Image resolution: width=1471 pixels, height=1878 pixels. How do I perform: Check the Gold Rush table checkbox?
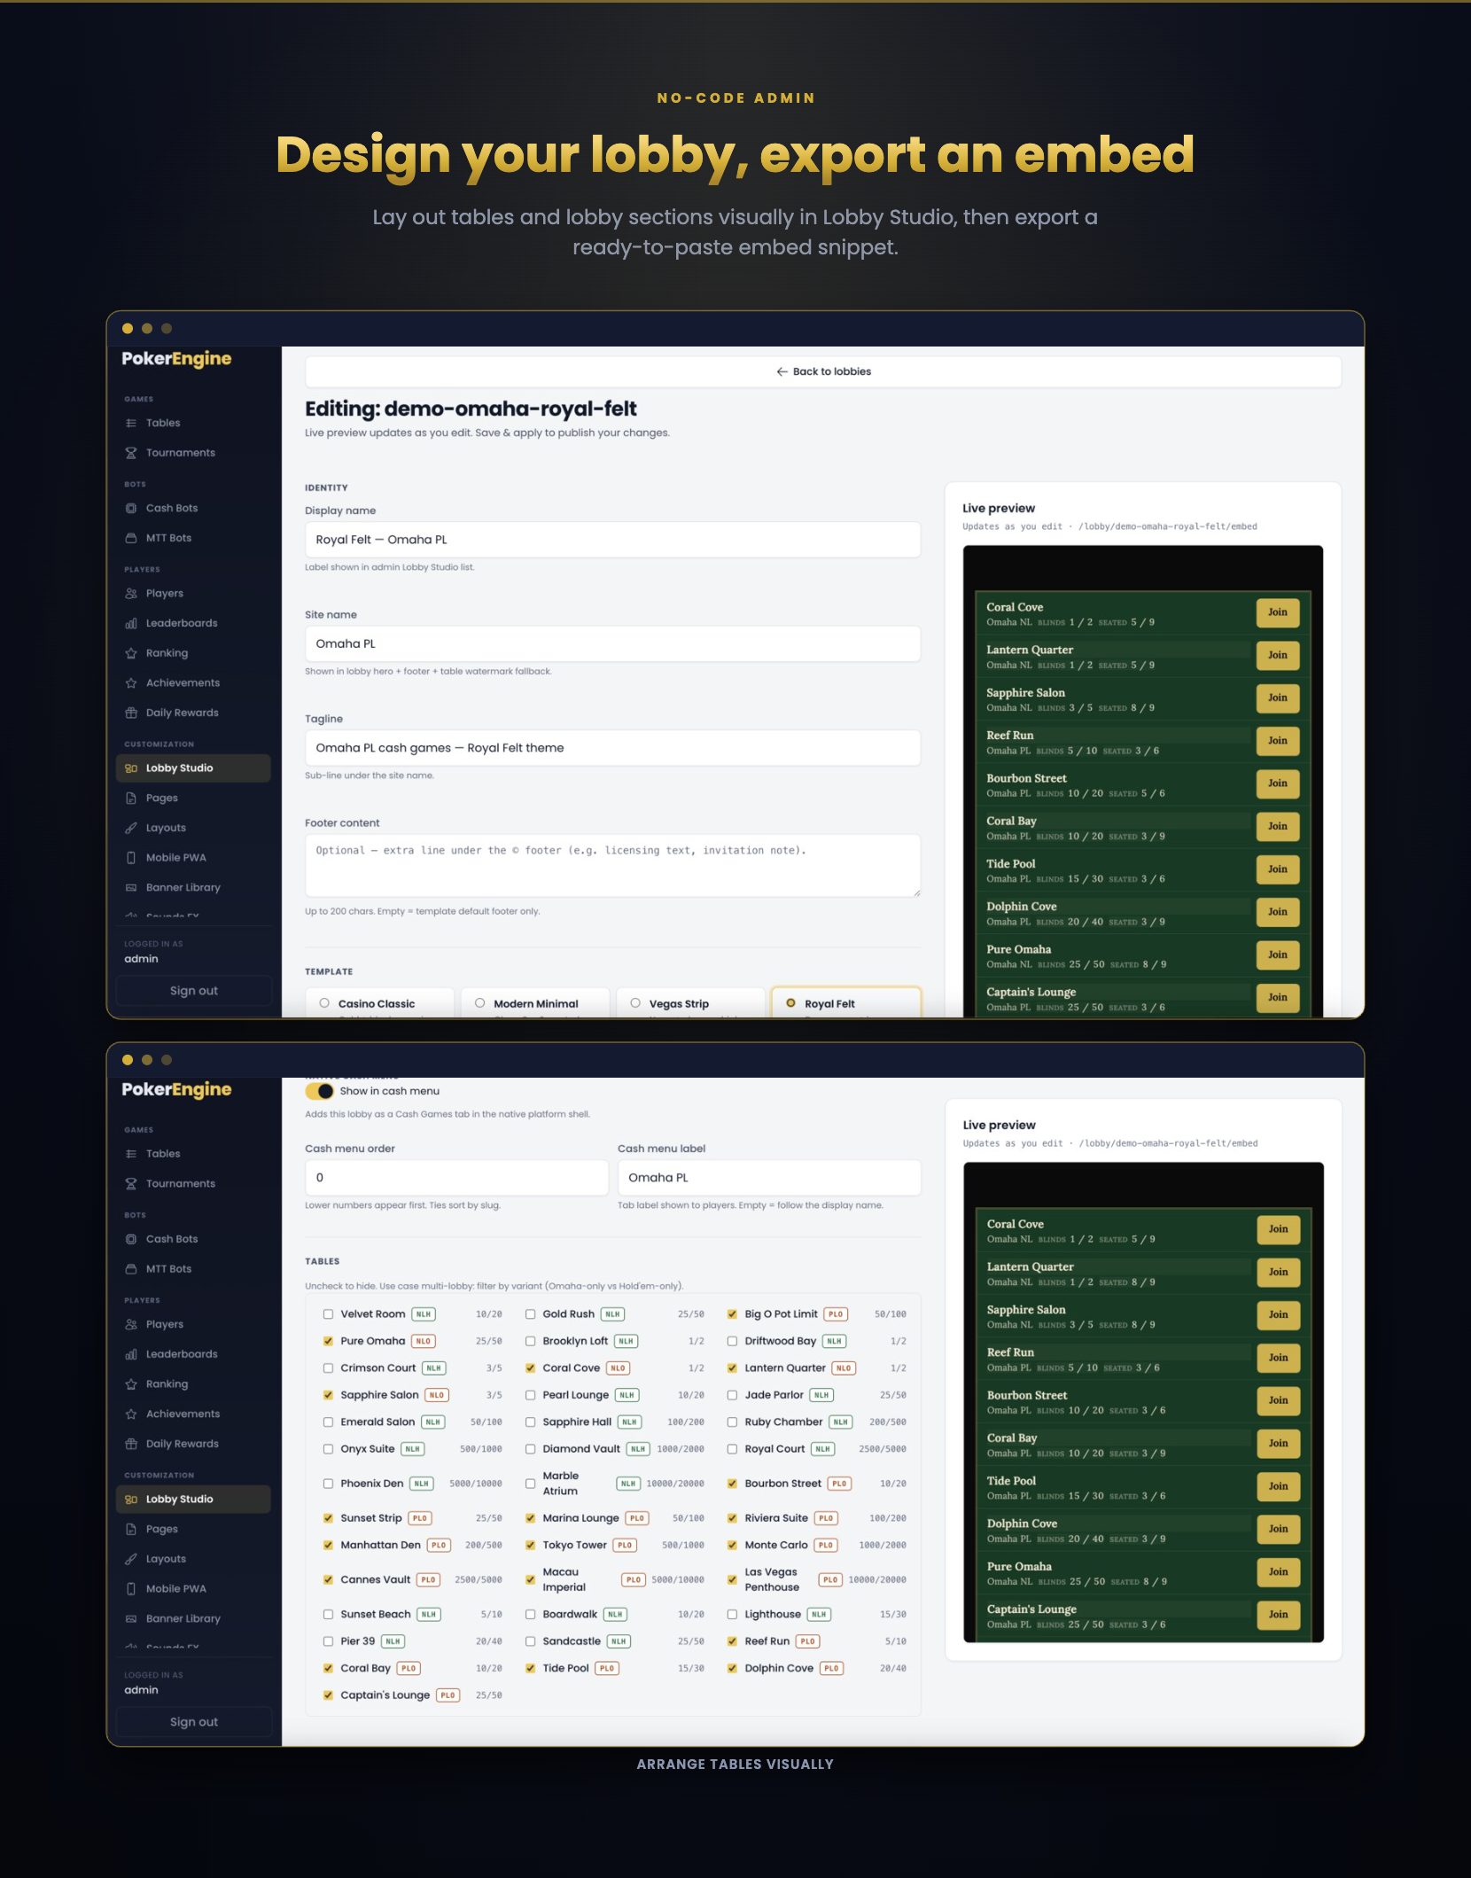point(530,1314)
